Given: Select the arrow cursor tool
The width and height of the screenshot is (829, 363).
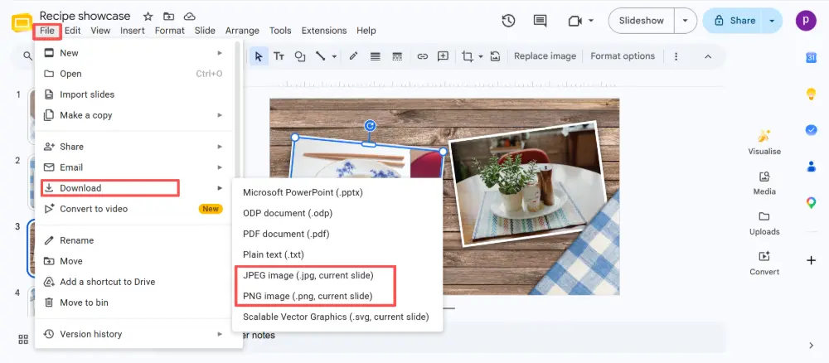Looking at the screenshot, I should [x=259, y=56].
